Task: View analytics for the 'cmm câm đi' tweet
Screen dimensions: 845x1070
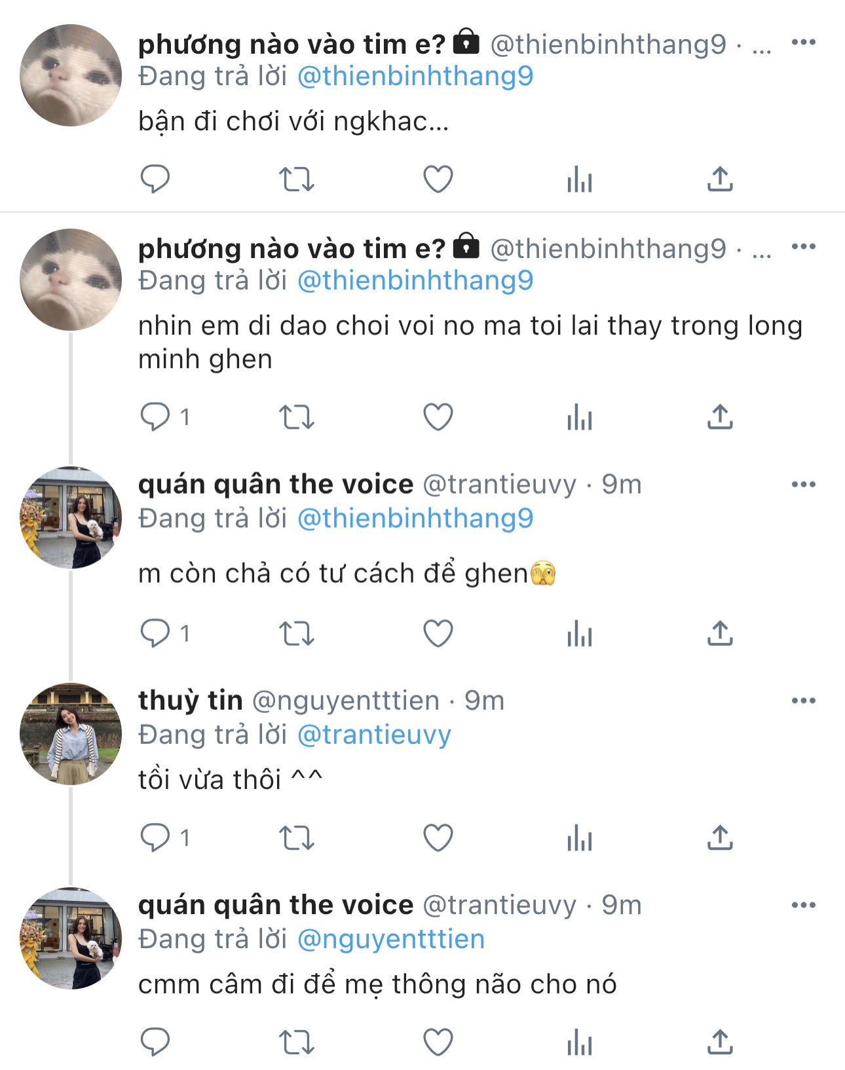Action: coord(579,1042)
